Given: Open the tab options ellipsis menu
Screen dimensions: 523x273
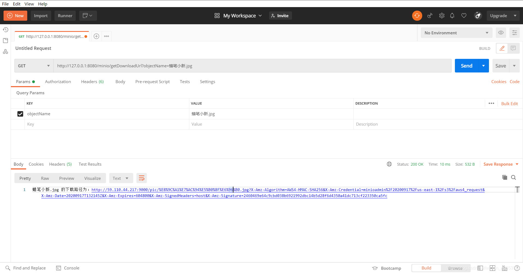Looking at the screenshot, I should (x=107, y=36).
